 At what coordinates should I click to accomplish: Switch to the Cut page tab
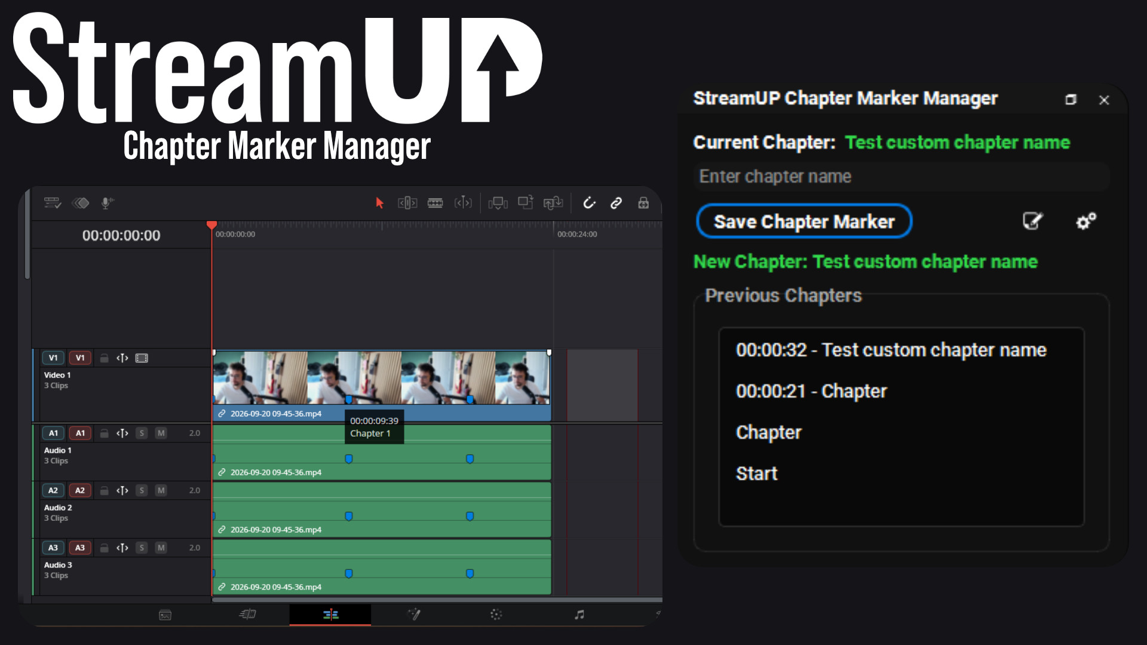248,615
